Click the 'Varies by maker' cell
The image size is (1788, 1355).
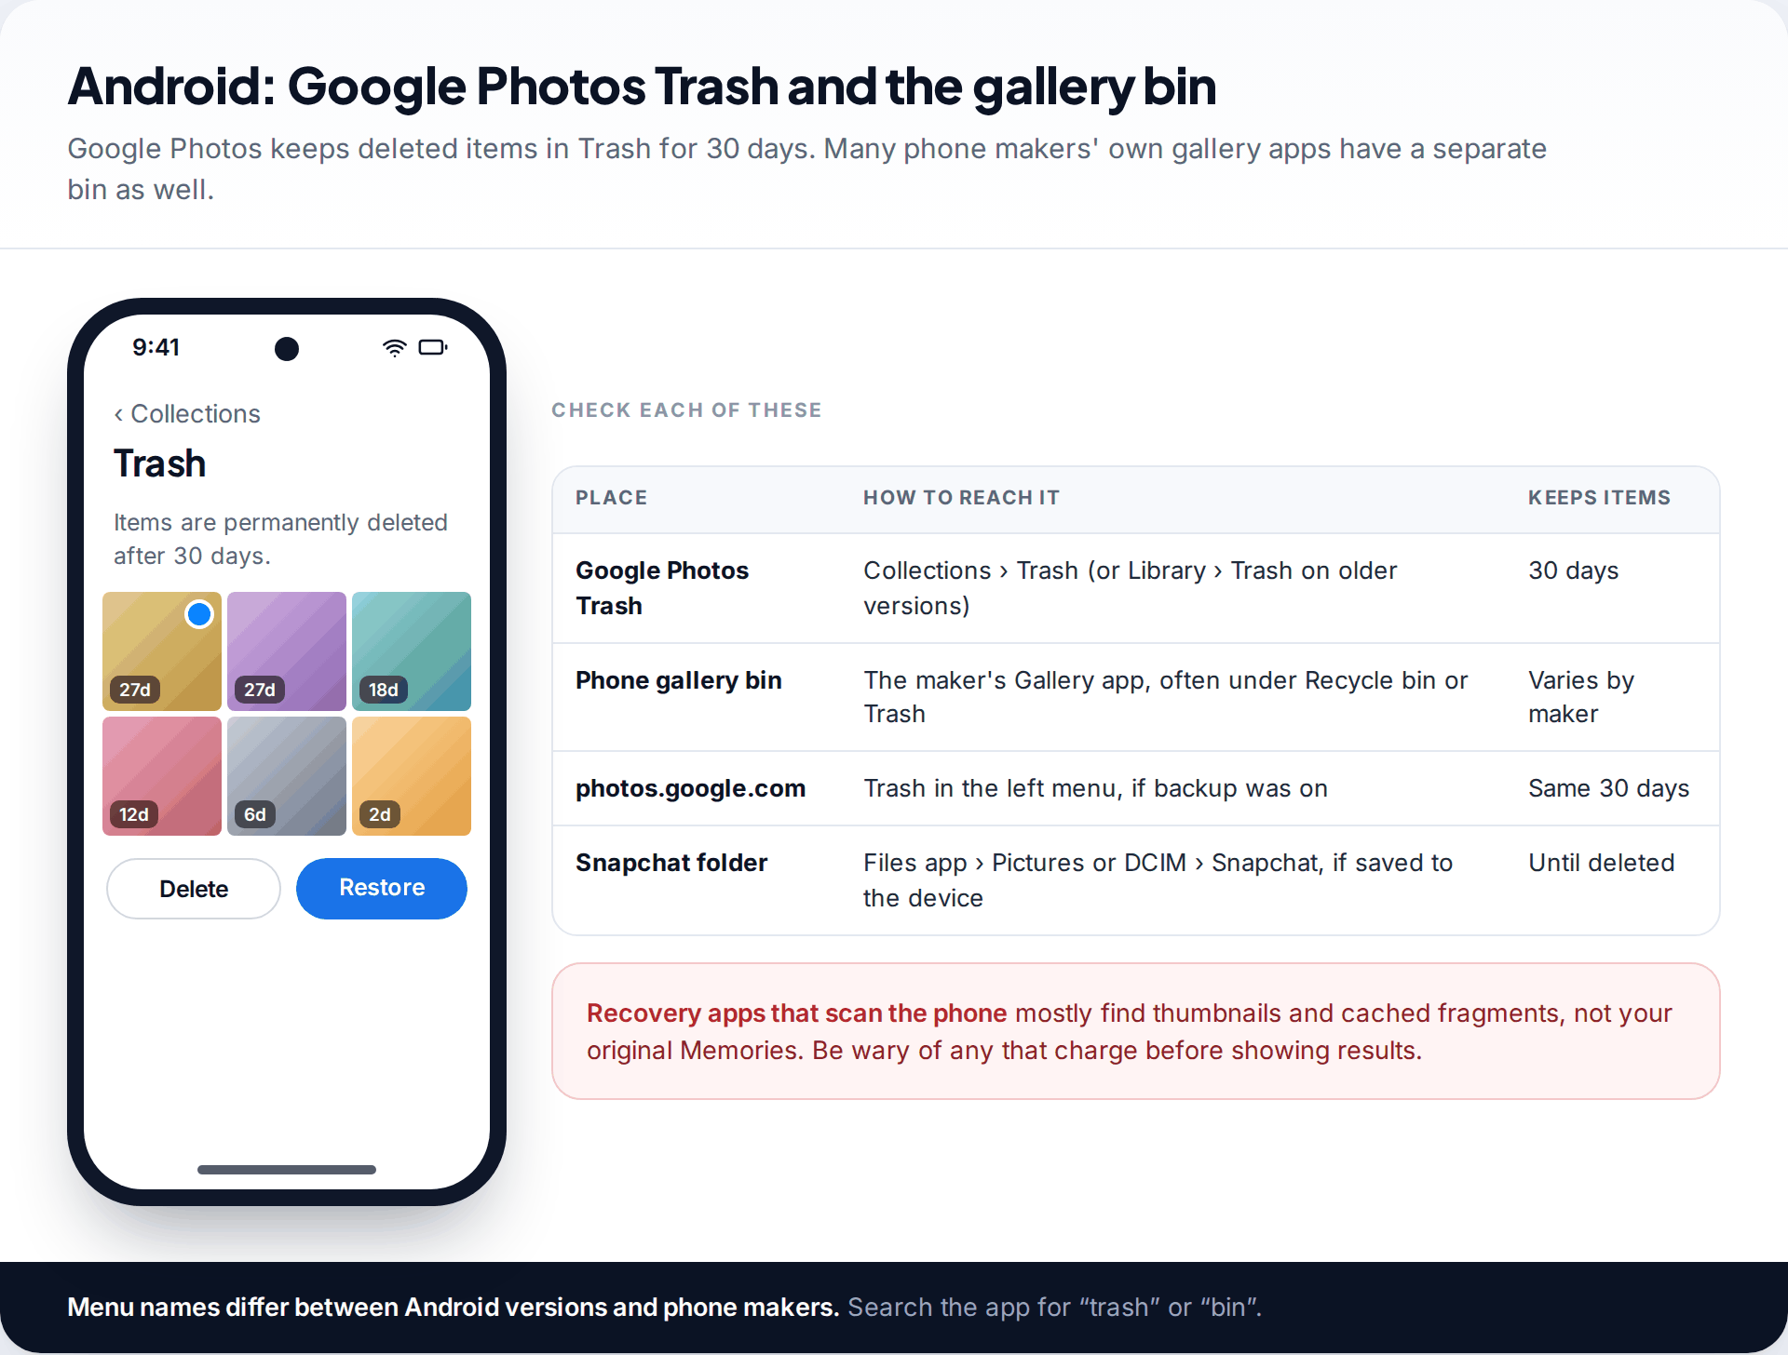[x=1581, y=697]
